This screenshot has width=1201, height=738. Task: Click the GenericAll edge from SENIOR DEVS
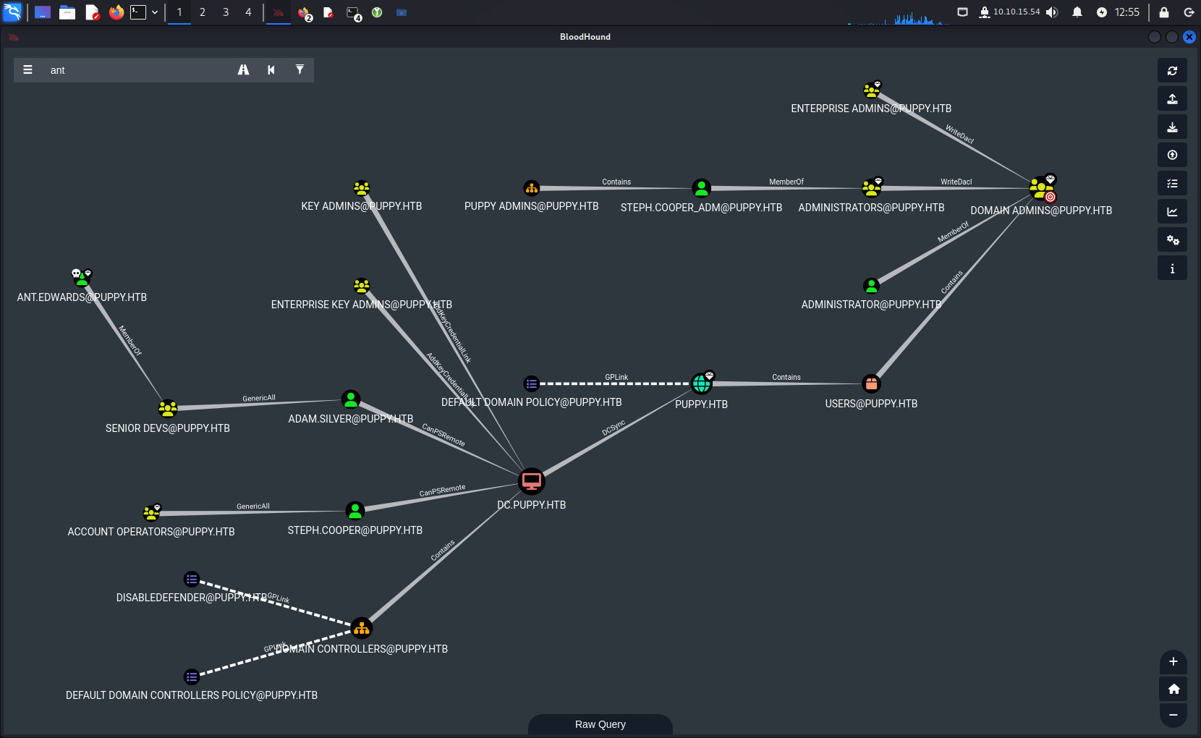[x=259, y=398]
